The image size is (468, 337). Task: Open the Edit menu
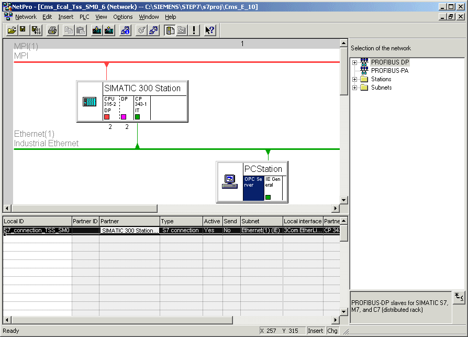point(47,17)
